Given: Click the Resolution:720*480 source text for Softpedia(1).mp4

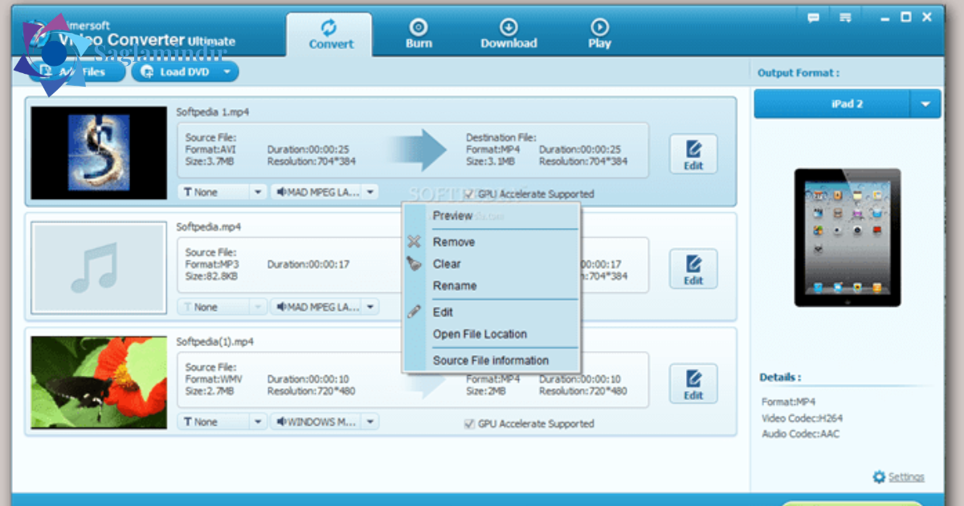Looking at the screenshot, I should (x=312, y=391).
